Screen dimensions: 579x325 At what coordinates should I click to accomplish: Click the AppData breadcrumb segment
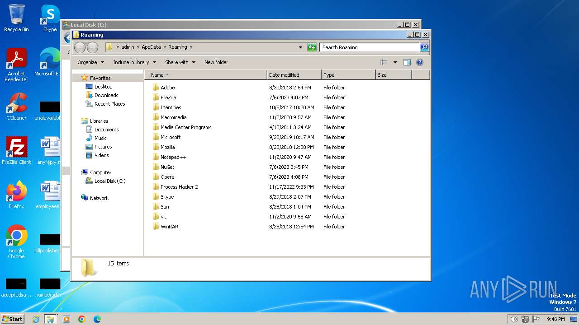pyautogui.click(x=151, y=47)
